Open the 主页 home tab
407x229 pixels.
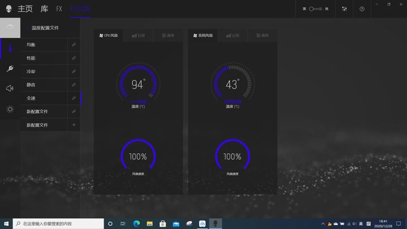point(25,9)
